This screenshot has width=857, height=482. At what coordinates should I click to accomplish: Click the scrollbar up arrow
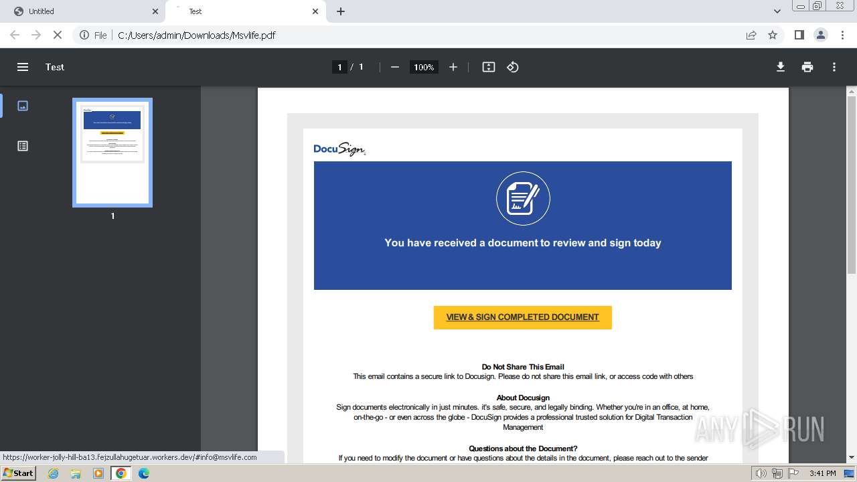852,91
